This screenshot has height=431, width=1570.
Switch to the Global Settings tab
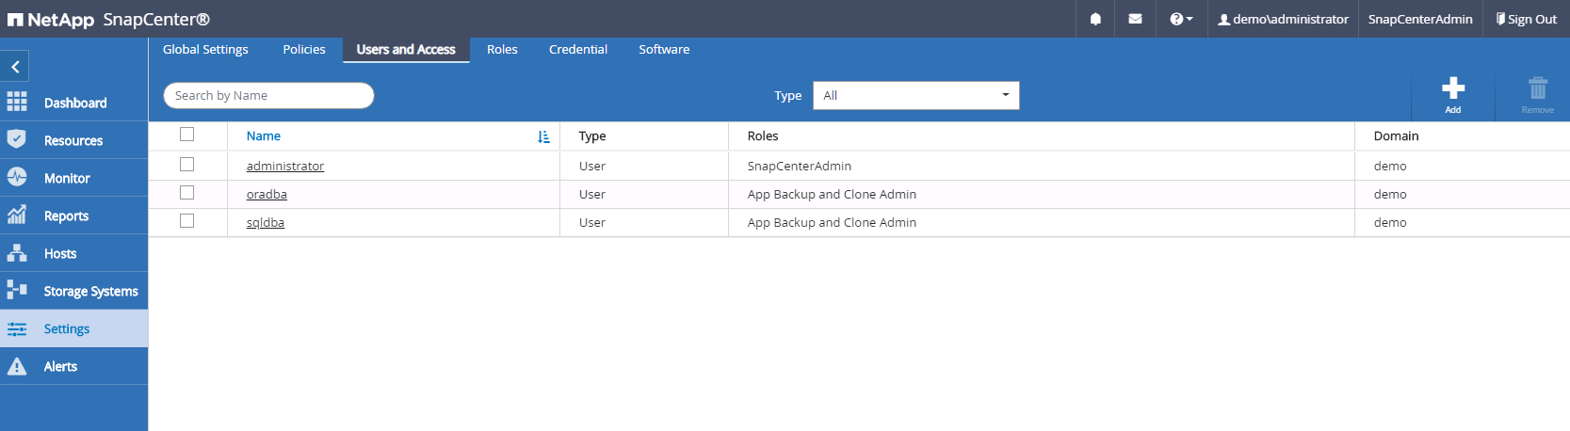tap(205, 49)
